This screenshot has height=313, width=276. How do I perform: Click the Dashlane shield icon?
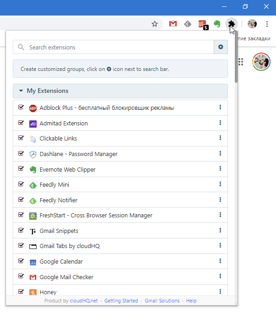(x=33, y=154)
